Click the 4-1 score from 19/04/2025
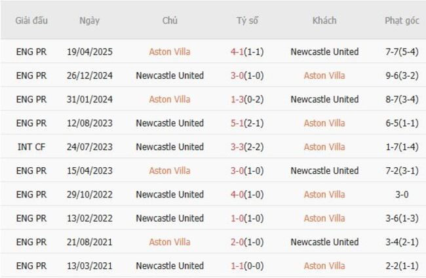Screen dimensions: 426x278 [x=239, y=52]
